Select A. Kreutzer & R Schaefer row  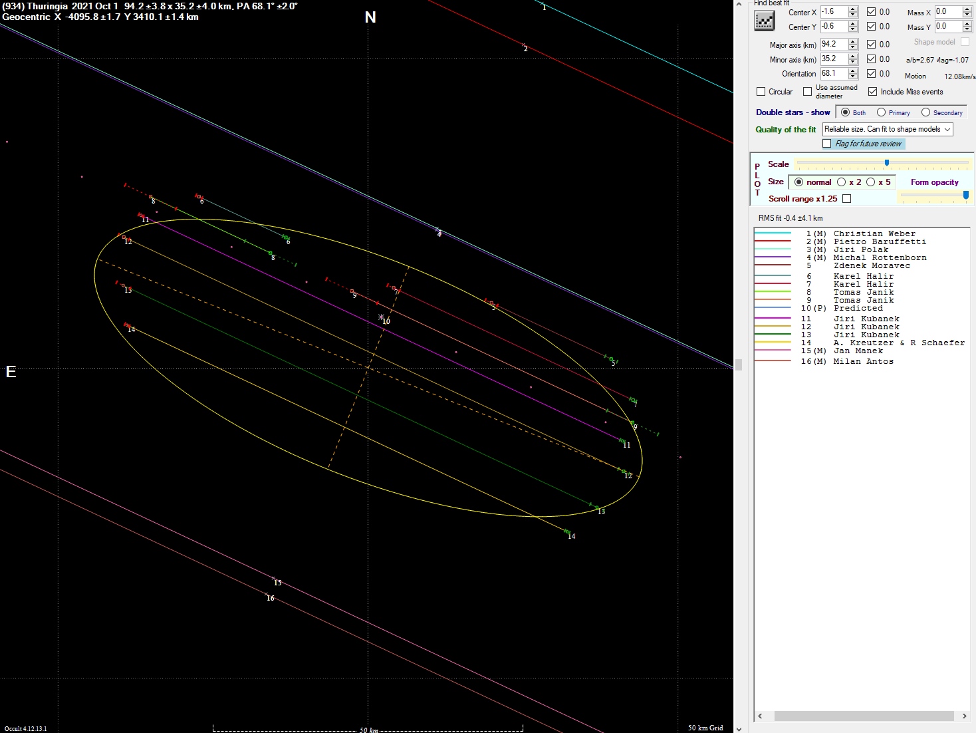point(861,343)
